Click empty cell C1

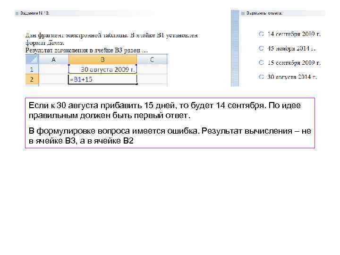pyautogui.click(x=152, y=69)
